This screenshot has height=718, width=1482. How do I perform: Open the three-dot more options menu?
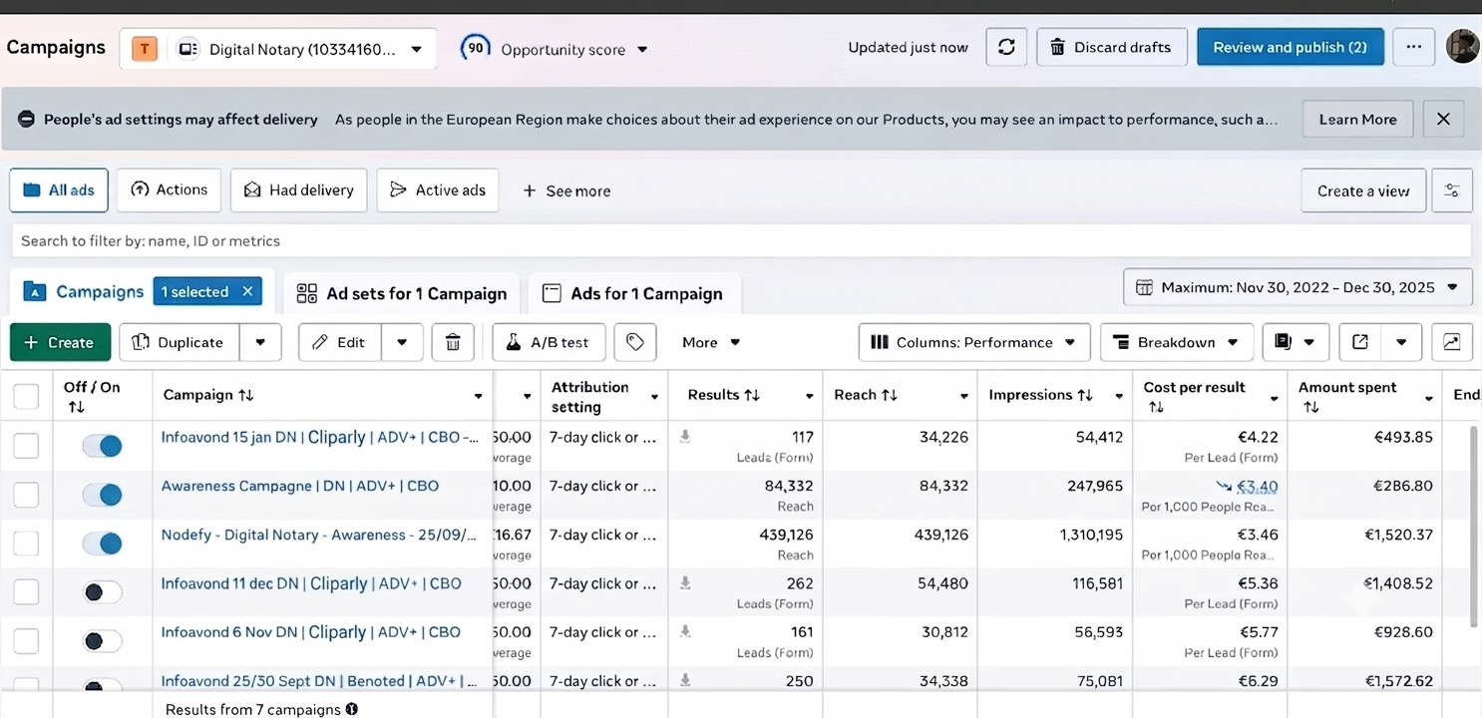[1413, 47]
